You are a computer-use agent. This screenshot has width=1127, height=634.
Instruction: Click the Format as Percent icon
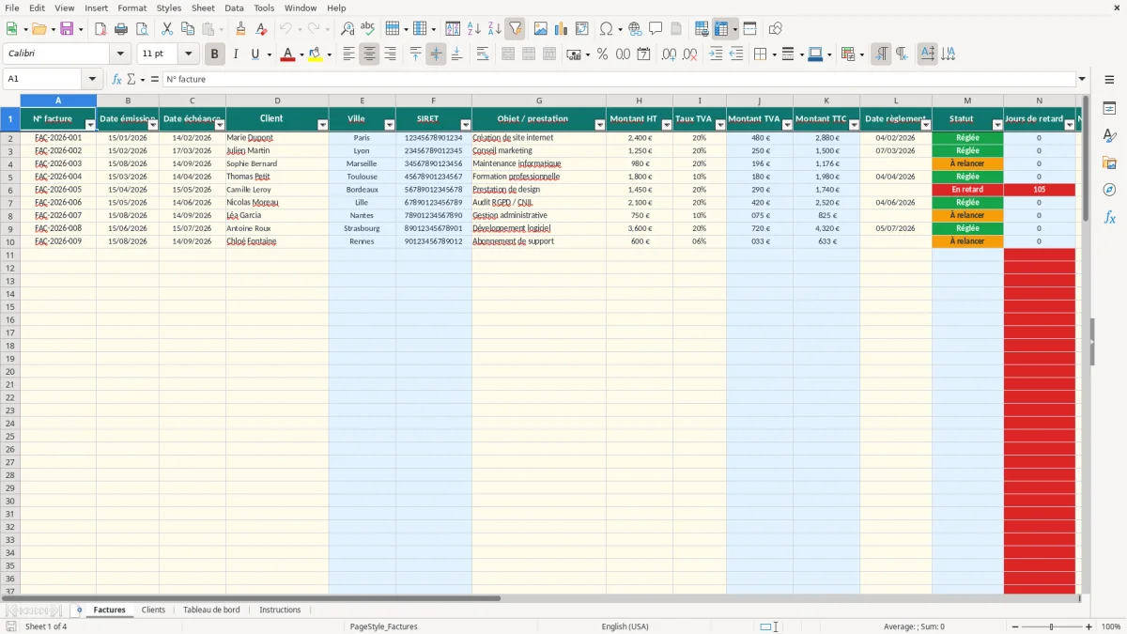pos(602,54)
